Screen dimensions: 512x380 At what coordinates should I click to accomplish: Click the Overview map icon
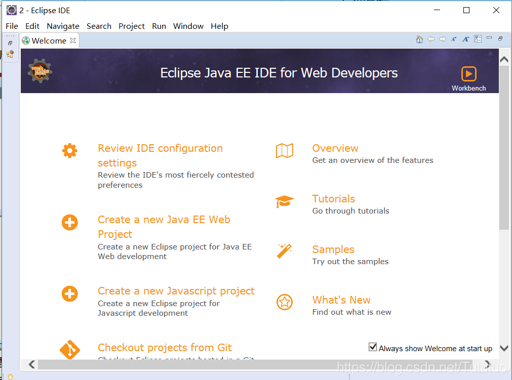click(285, 151)
